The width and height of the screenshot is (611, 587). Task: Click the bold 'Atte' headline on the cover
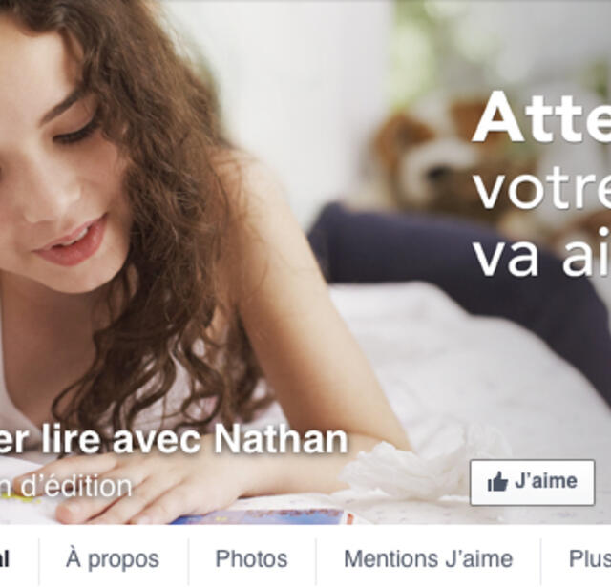click(541, 116)
